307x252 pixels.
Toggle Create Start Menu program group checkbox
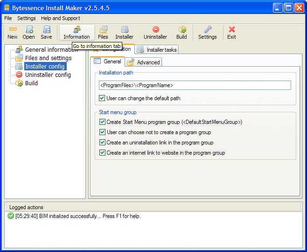tap(102, 122)
